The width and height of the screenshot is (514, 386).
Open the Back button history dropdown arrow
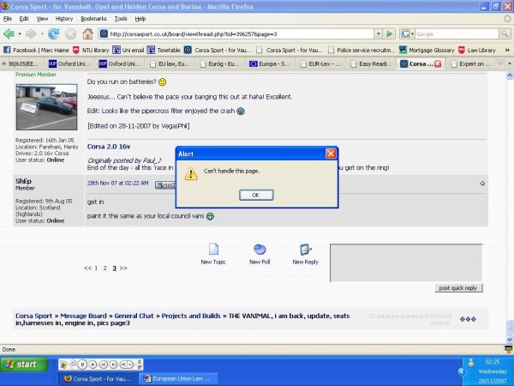tap(22, 33)
